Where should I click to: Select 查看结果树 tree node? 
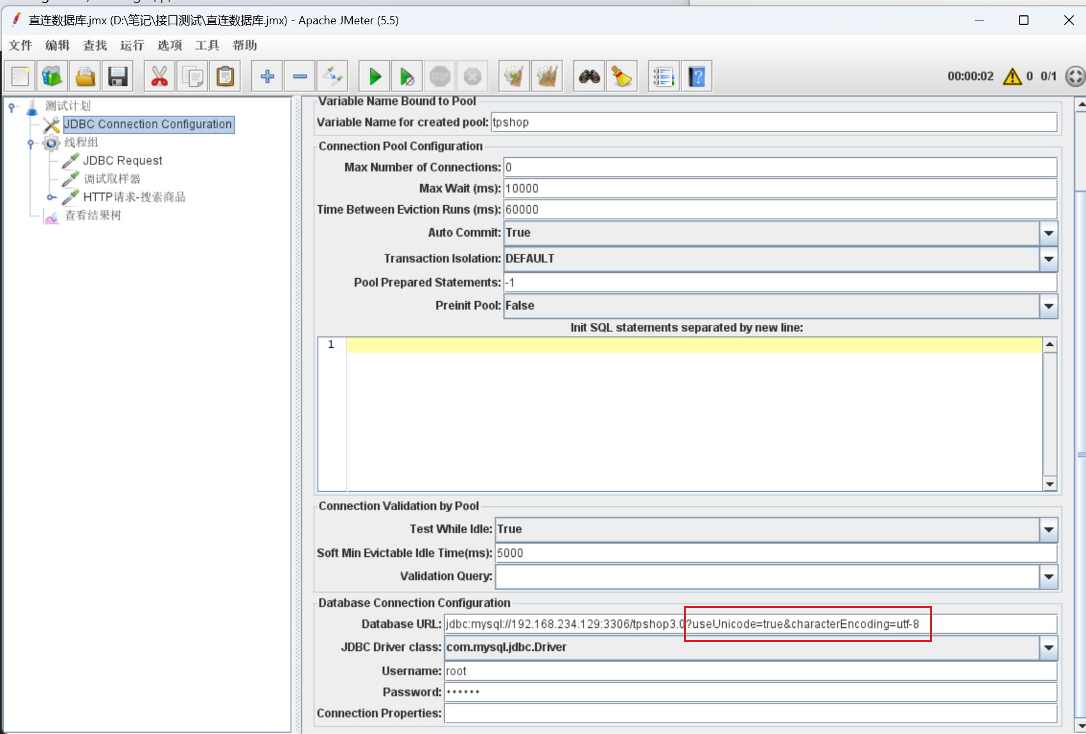click(x=93, y=215)
